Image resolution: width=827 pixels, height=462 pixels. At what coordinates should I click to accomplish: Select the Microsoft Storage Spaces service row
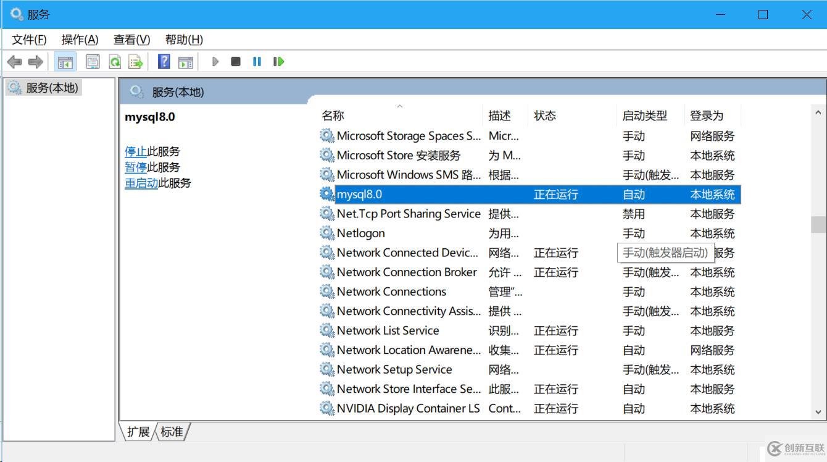tap(530, 136)
